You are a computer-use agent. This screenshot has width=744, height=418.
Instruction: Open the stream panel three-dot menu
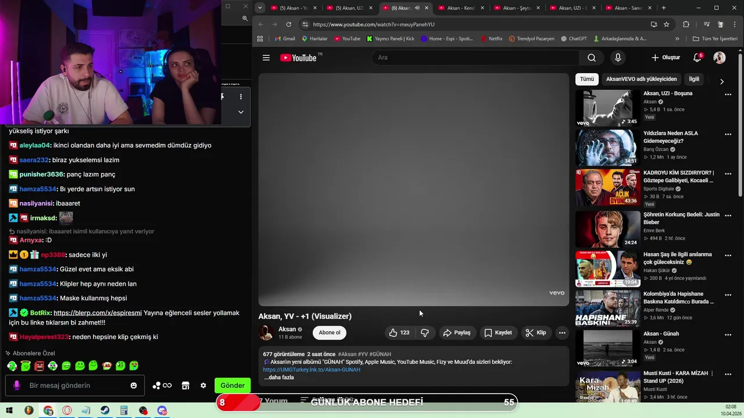(x=241, y=96)
